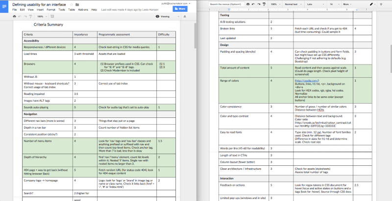Click the left window vertical scrollbar
The width and height of the screenshot is (392, 201).
click(195, 35)
